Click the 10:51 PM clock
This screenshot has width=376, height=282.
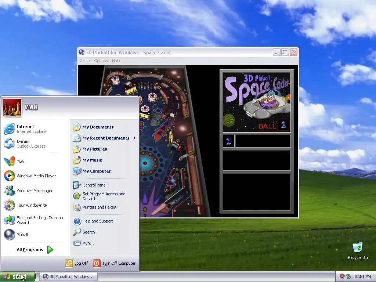pyautogui.click(x=362, y=276)
